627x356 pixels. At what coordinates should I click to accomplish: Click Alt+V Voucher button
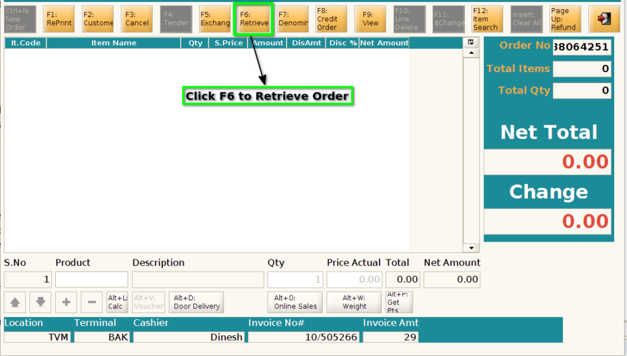148,302
